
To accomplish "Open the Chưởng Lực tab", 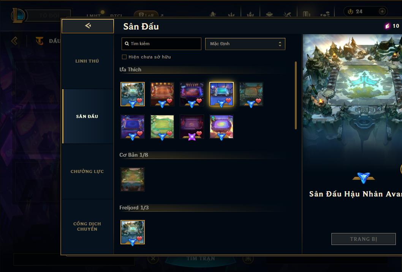I will point(87,171).
